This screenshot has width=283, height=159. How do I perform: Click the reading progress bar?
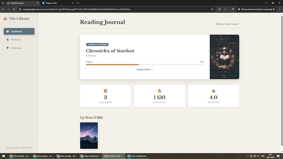click(x=145, y=64)
